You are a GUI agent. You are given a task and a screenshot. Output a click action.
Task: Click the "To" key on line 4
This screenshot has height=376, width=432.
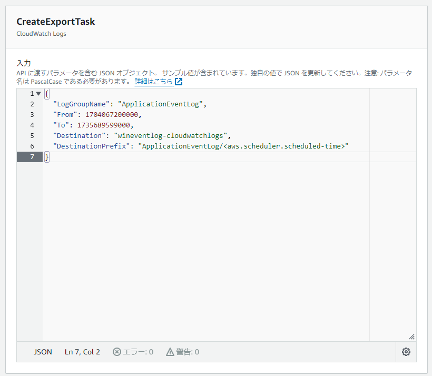click(x=61, y=125)
